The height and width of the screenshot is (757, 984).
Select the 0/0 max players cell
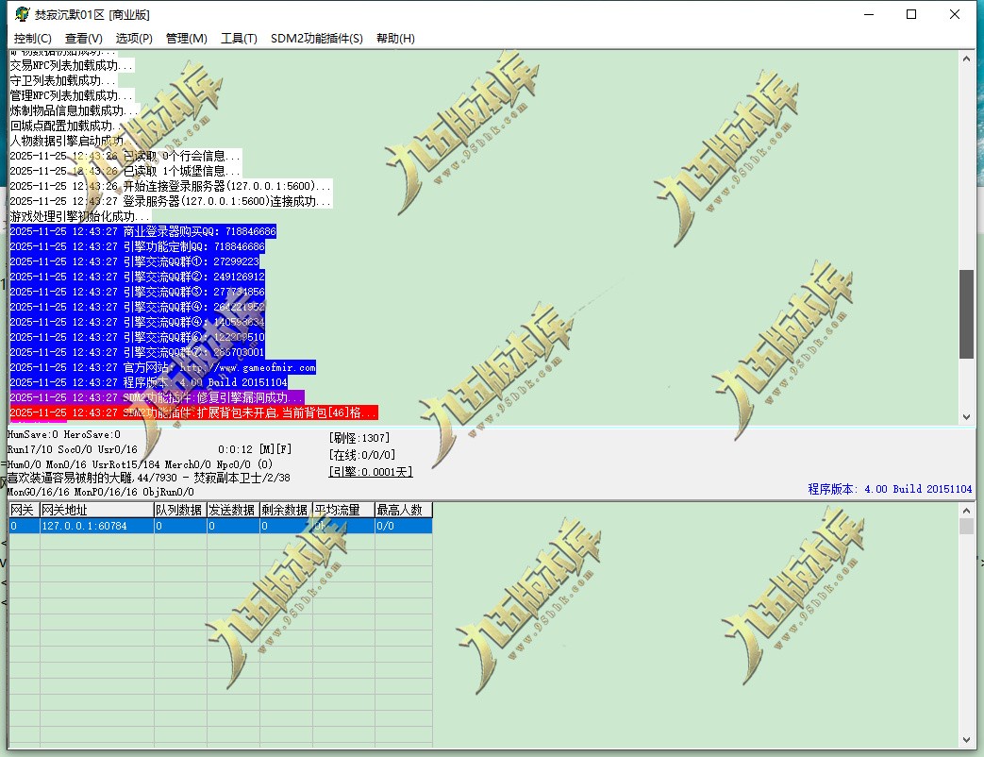(x=403, y=526)
